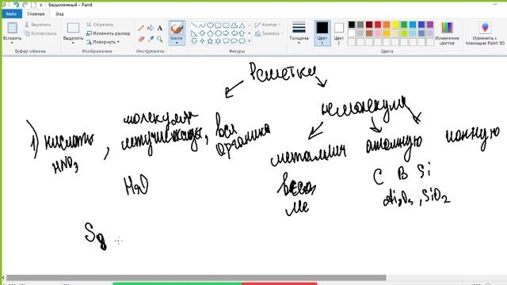Pick the orange color swatch
The width and height of the screenshot is (507, 285).
click(x=387, y=25)
